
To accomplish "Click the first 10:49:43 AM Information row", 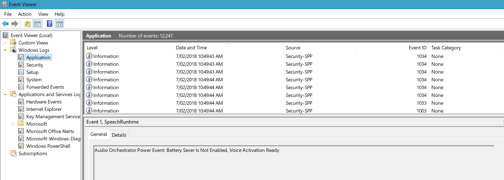I will 294,56.
